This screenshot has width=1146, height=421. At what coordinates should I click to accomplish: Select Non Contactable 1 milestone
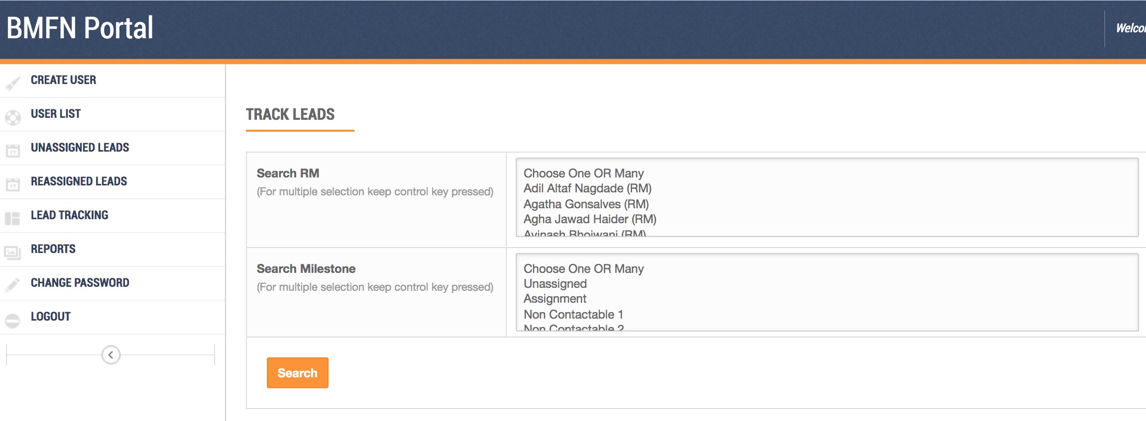[x=573, y=315]
